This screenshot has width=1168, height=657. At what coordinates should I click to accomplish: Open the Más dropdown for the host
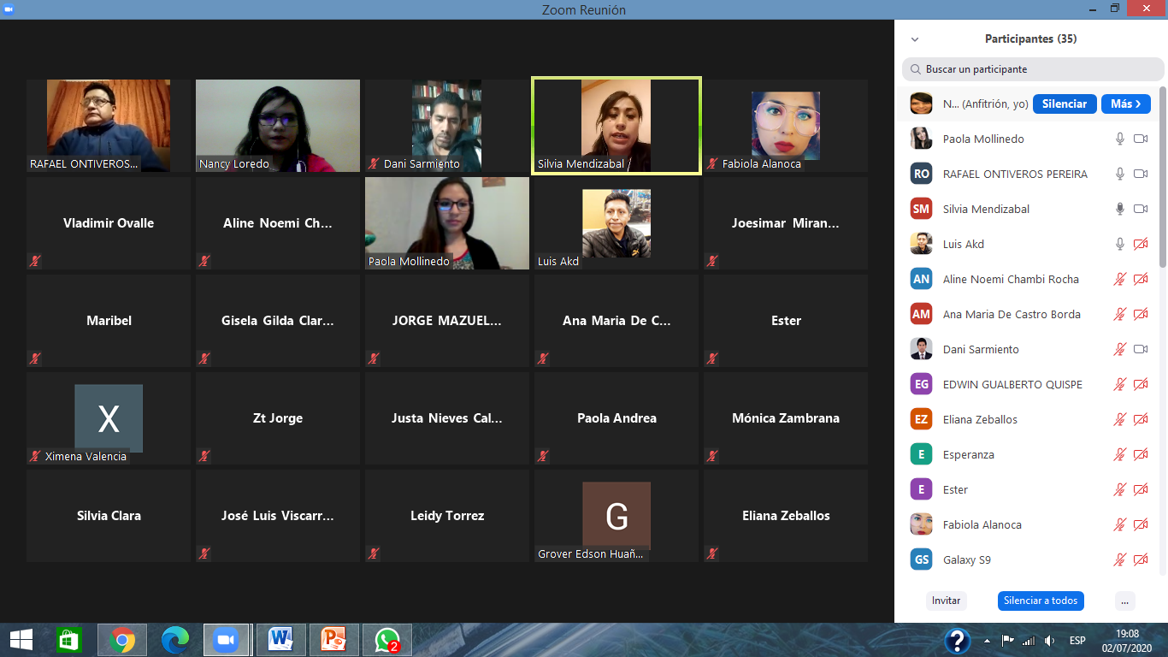point(1125,104)
